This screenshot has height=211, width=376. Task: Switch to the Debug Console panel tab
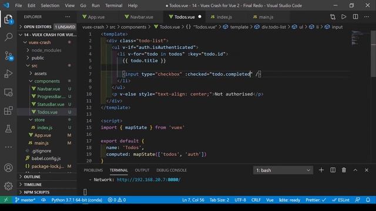172,170
